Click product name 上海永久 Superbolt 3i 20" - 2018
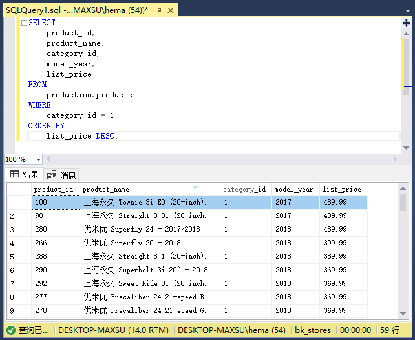This screenshot has height=340, width=415. tap(150, 270)
